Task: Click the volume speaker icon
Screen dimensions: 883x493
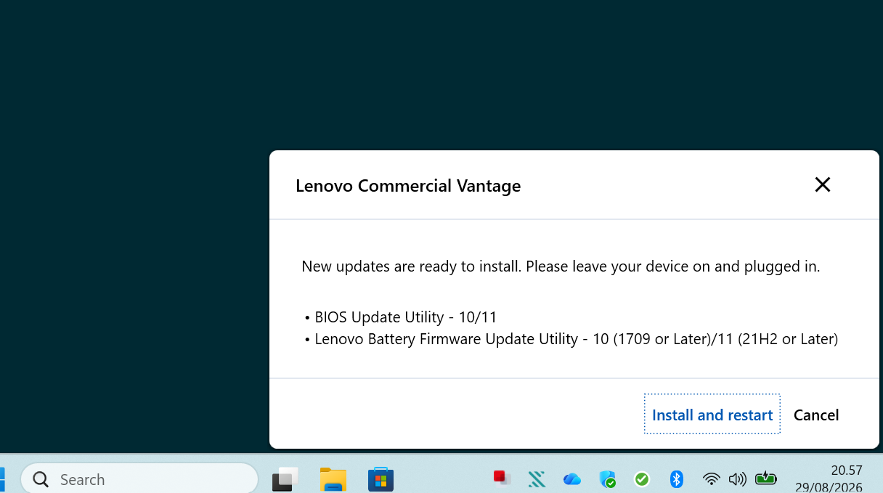Action: click(x=737, y=478)
